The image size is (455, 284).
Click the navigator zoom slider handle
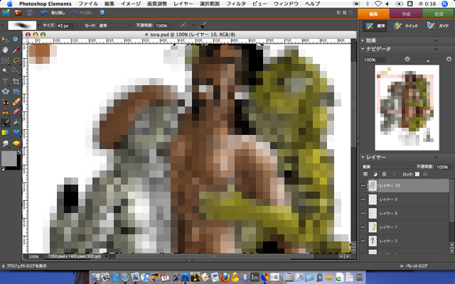pos(428,60)
